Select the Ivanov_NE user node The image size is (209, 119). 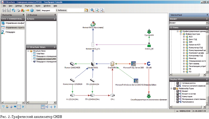tap(148, 45)
